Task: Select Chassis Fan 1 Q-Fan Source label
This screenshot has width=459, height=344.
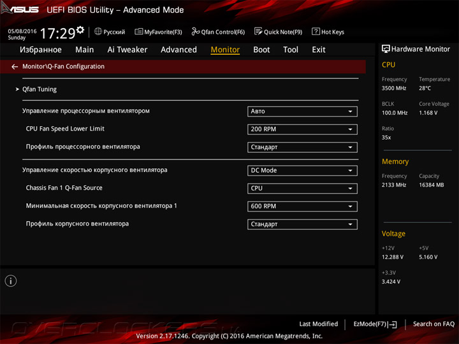Action: coord(64,188)
